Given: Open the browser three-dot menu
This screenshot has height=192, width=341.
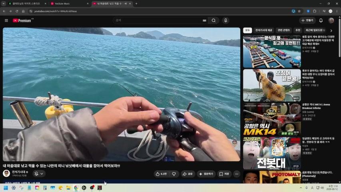Looking at the screenshot, I should pyautogui.click(x=337, y=11).
